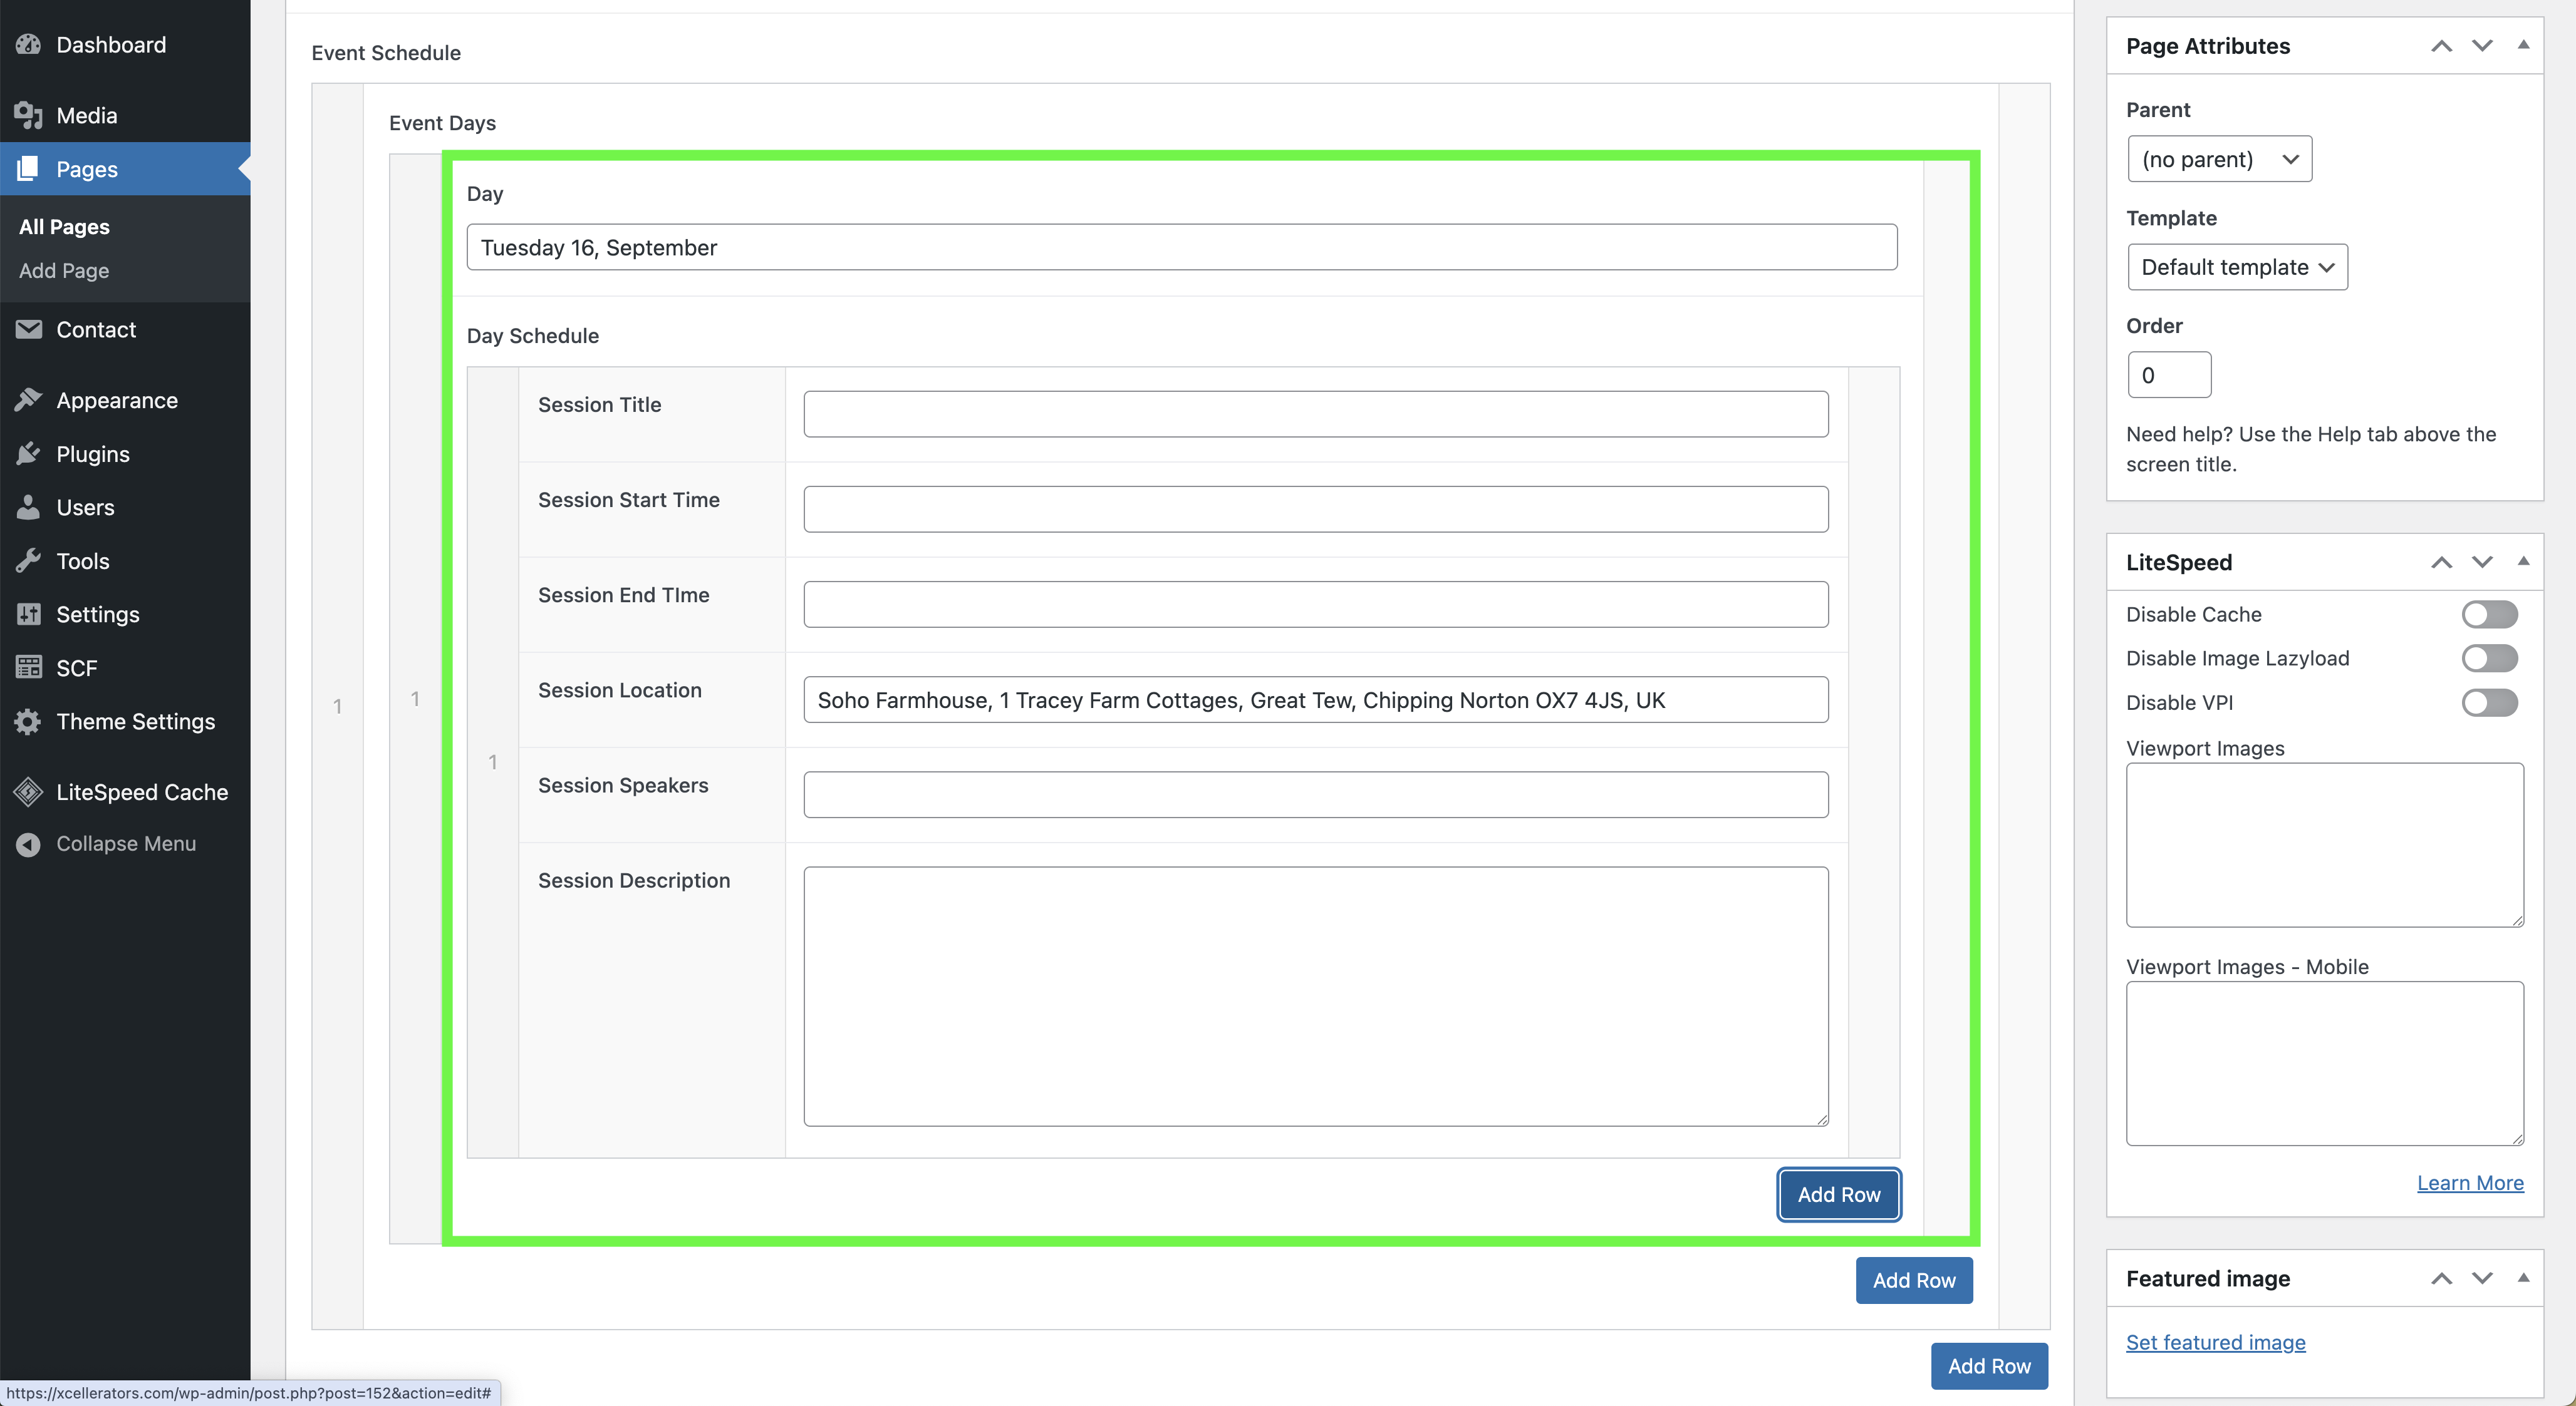Enable Disable Image Lazyload switch
2576x1406 pixels.
[x=2489, y=659]
